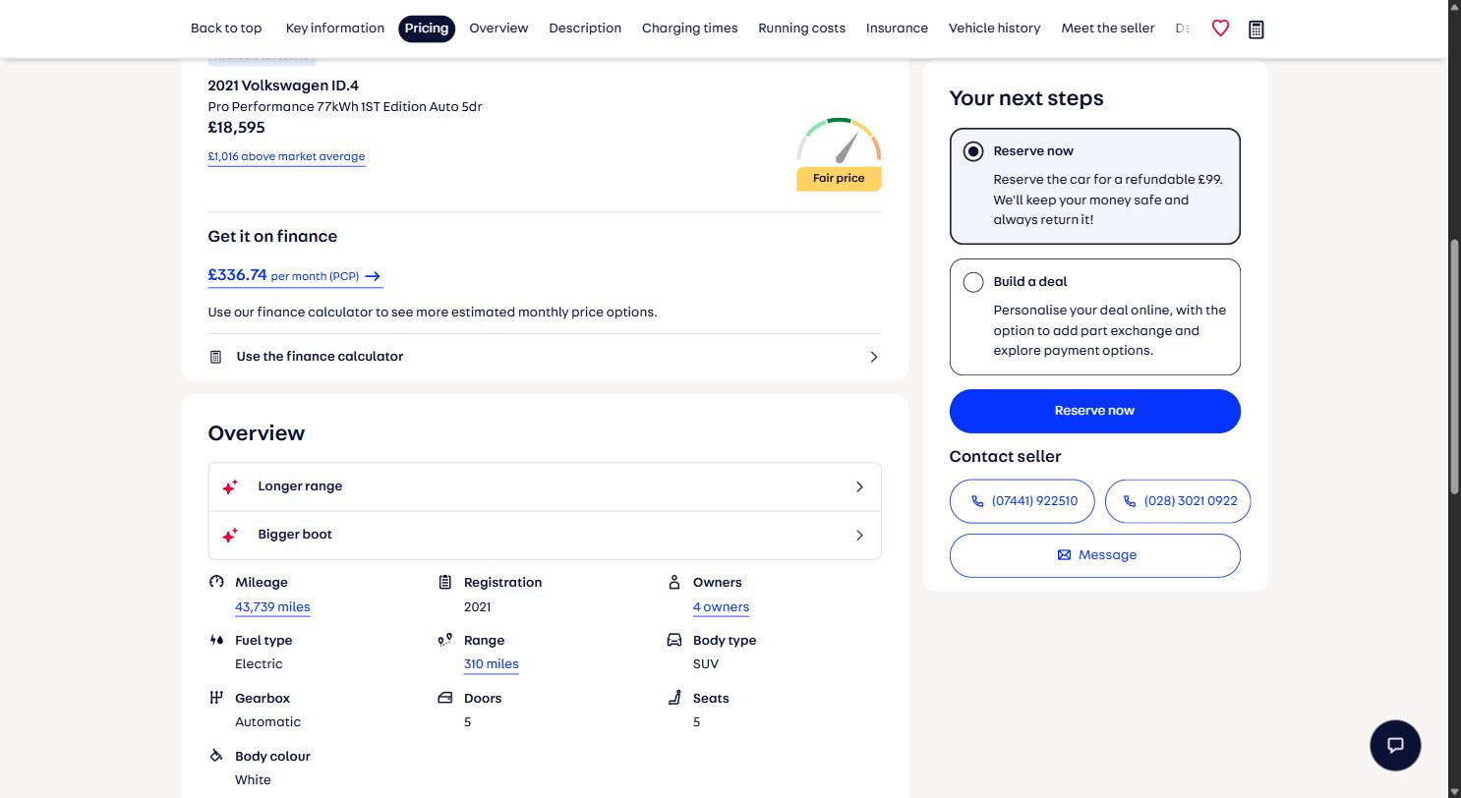Image resolution: width=1461 pixels, height=798 pixels.
Task: Open finance calculator via its chevron arrow
Action: (873, 357)
